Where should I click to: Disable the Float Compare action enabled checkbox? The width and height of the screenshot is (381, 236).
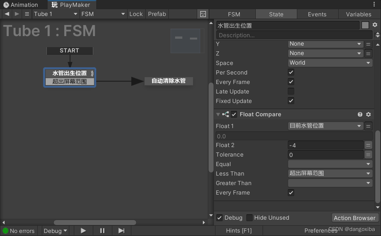click(x=234, y=114)
